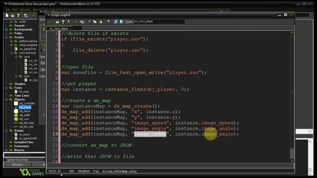The height and width of the screenshot is (178, 317).
Task: Select the Time Lines folder
Action: click(22, 95)
